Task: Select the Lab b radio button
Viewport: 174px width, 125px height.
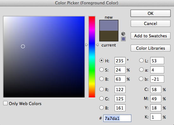Action: tap(141, 79)
